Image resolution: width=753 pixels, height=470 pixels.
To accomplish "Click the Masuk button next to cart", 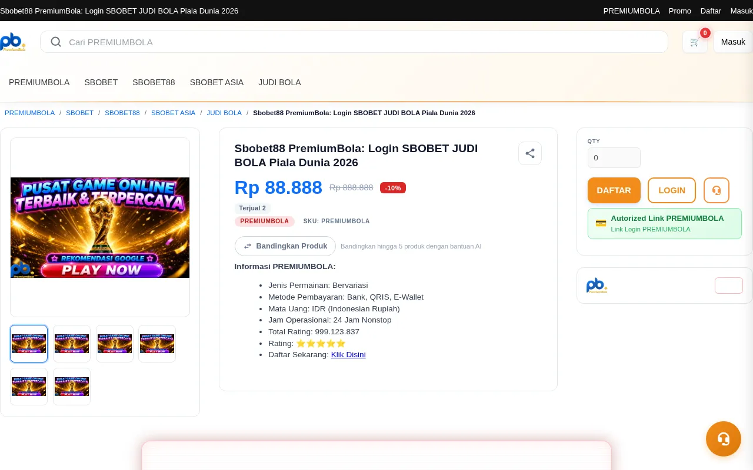I will (x=733, y=42).
